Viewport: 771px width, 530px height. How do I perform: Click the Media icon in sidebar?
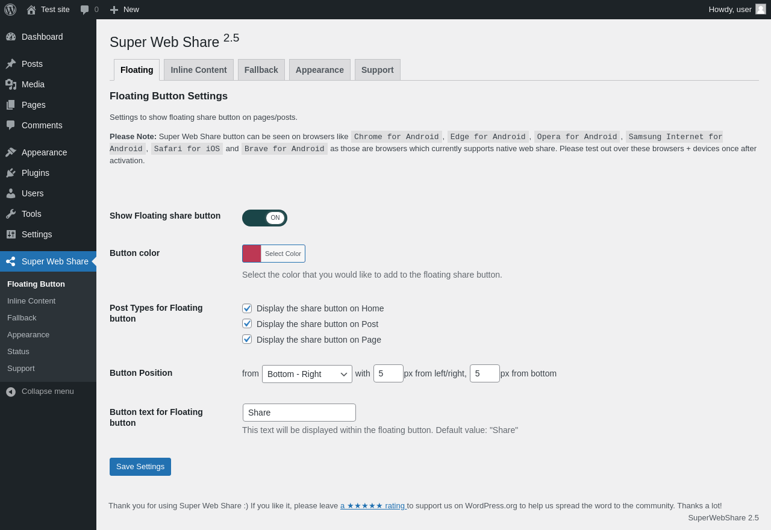point(11,84)
